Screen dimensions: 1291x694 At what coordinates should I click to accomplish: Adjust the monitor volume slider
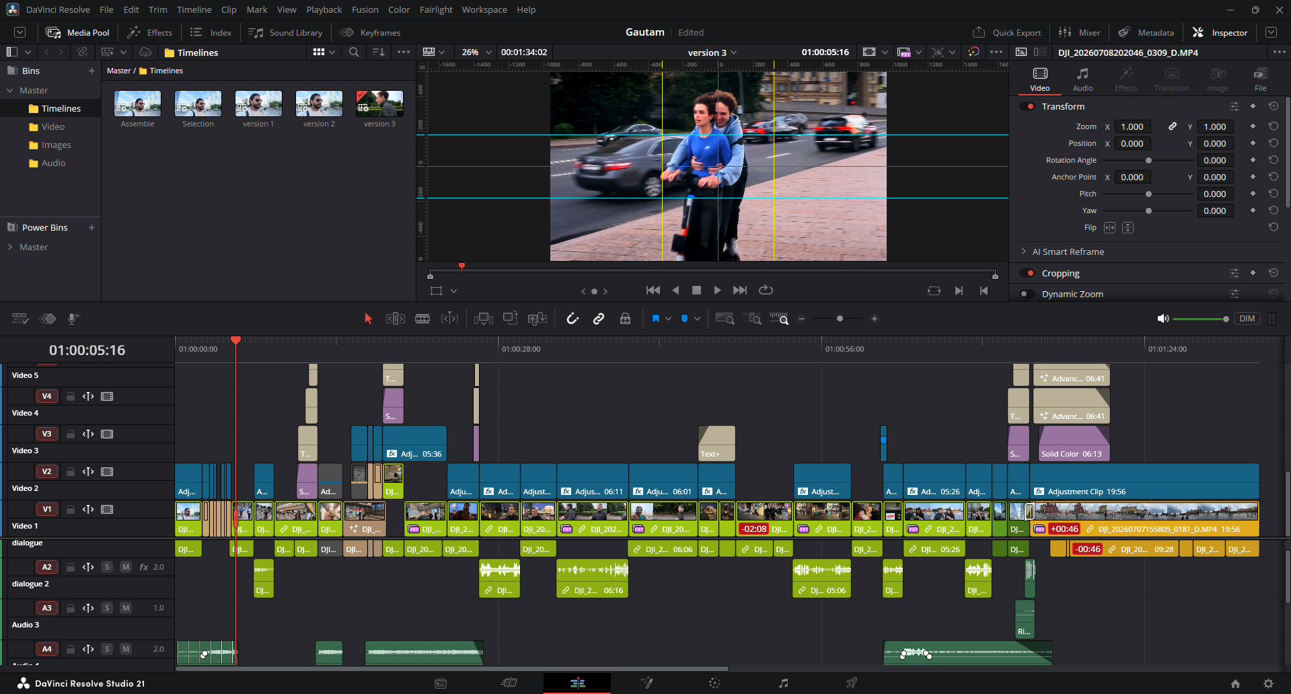point(1200,319)
